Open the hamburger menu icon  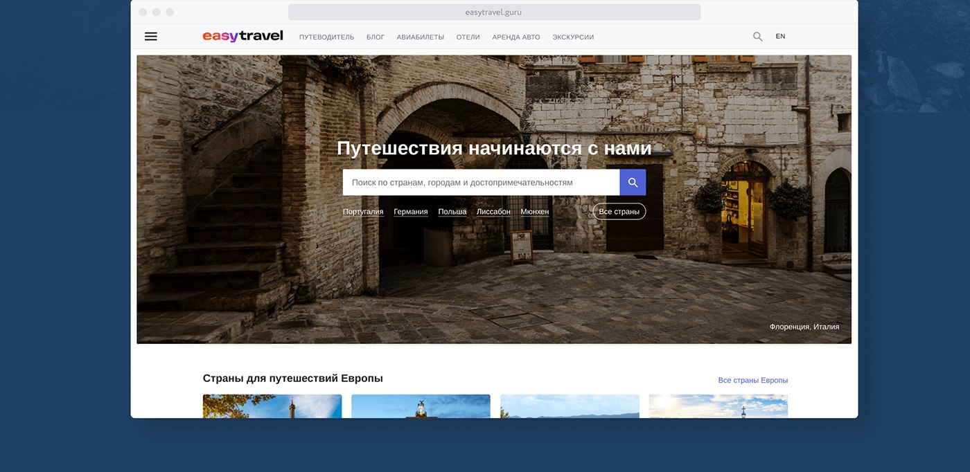click(150, 37)
